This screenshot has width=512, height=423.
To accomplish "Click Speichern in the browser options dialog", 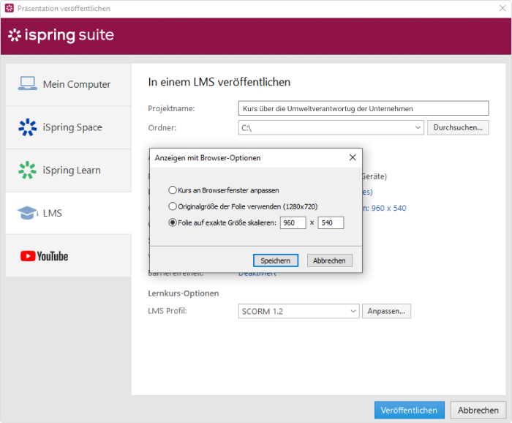I will point(276,261).
